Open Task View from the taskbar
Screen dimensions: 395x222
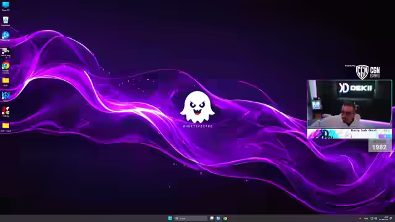[x=212, y=218]
